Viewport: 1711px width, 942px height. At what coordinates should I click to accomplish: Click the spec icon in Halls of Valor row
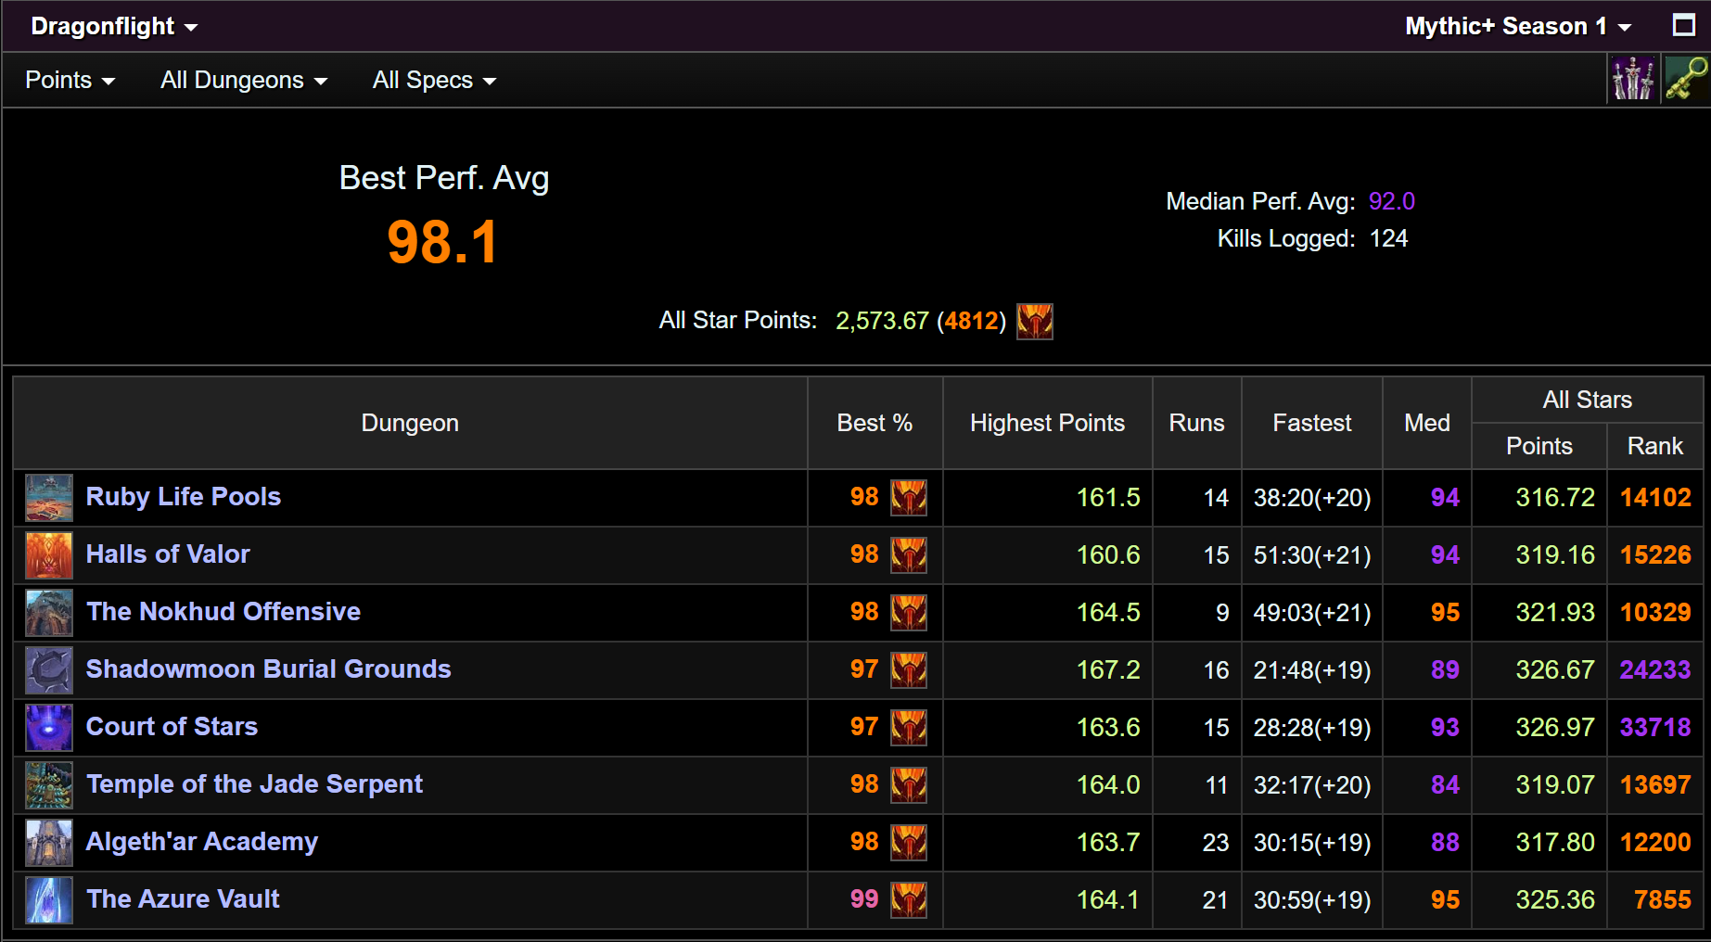[909, 555]
